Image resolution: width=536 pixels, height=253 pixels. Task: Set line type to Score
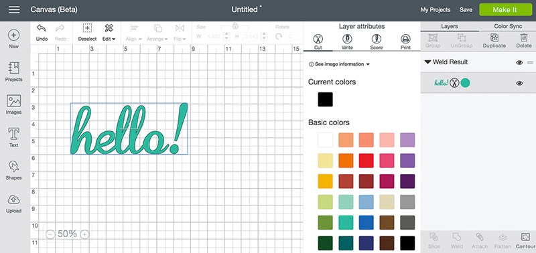(x=377, y=42)
